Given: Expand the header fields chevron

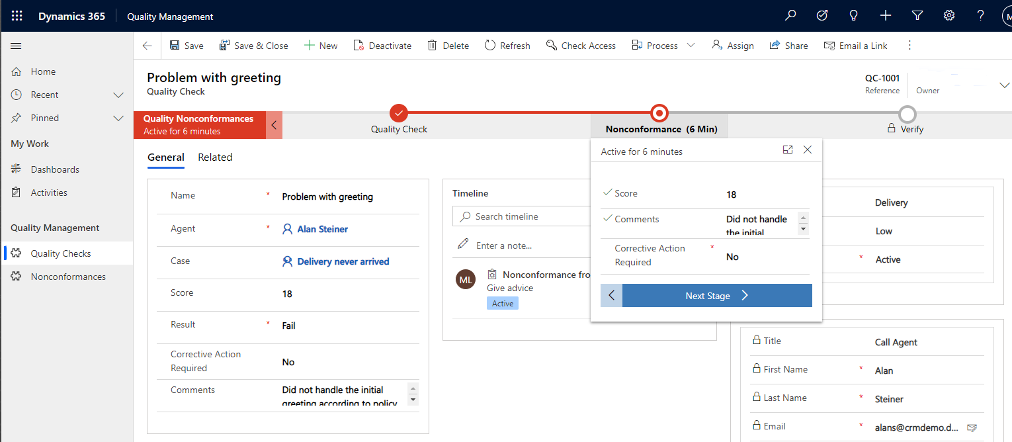Looking at the screenshot, I should pyautogui.click(x=1004, y=85).
